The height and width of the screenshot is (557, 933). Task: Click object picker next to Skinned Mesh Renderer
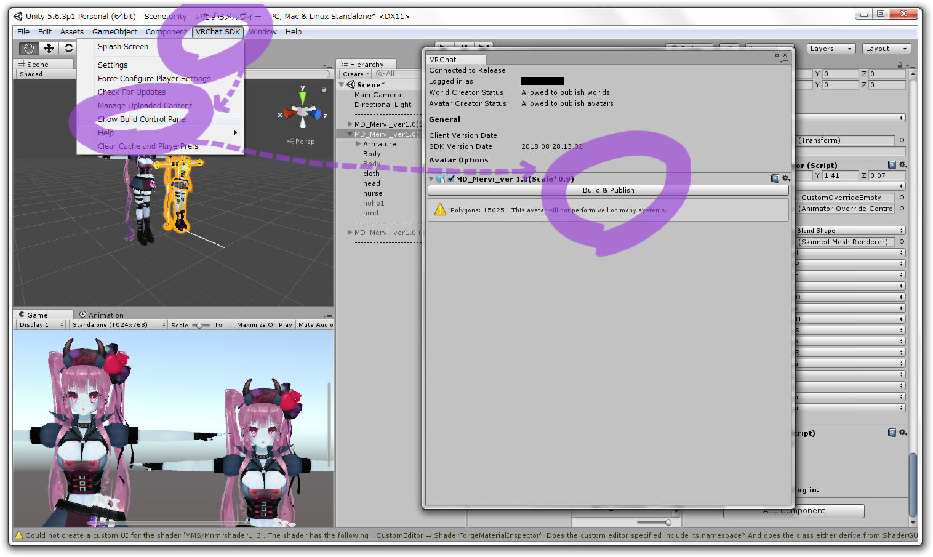[x=902, y=242]
